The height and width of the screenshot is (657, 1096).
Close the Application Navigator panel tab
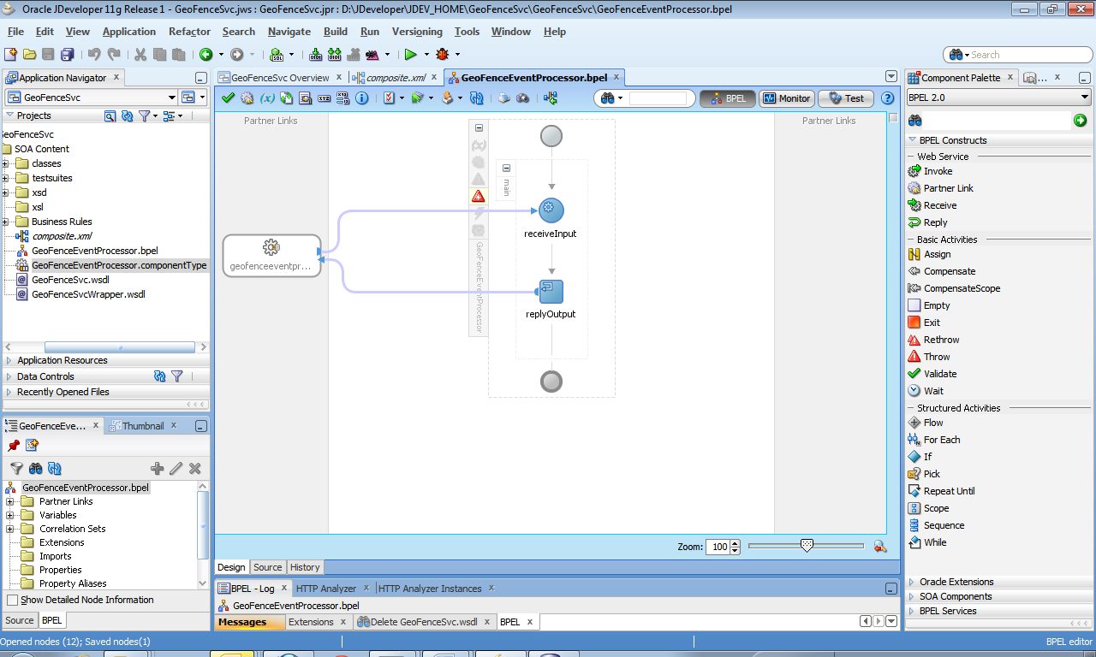[x=117, y=77]
